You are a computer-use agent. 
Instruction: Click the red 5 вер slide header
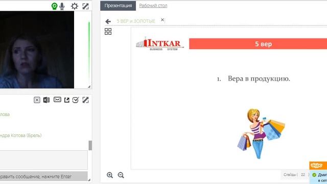(x=258, y=44)
